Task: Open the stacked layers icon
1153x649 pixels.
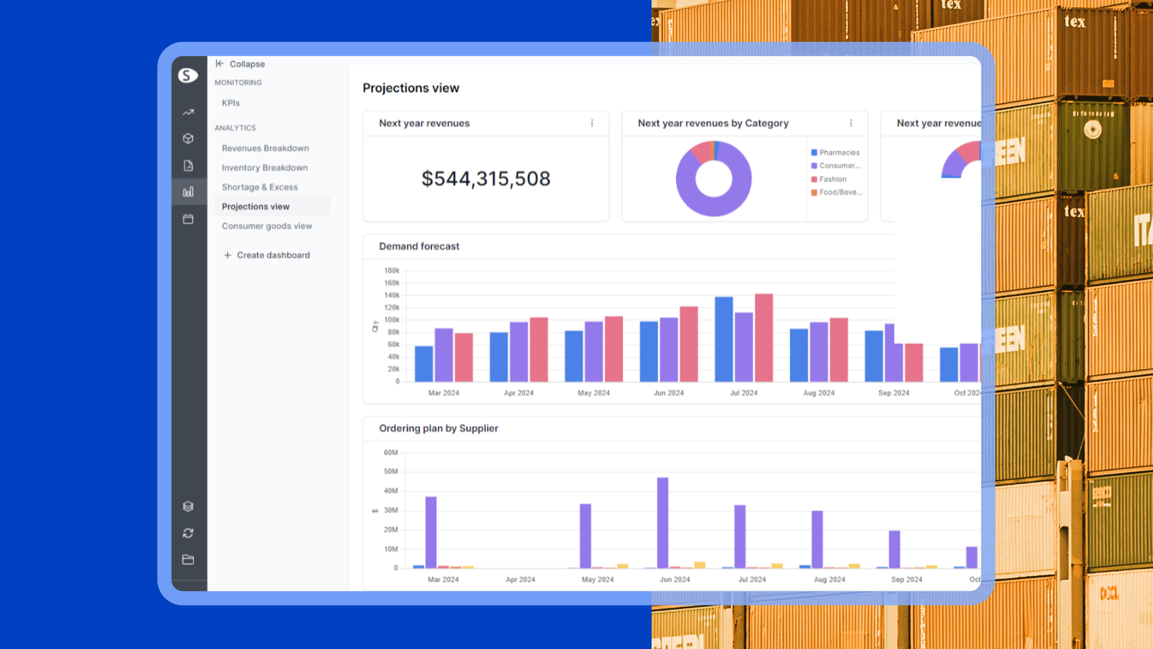Action: point(188,506)
